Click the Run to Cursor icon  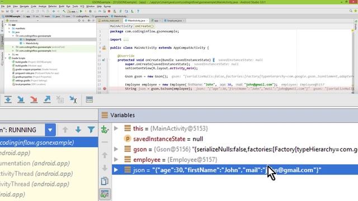click(73, 99)
